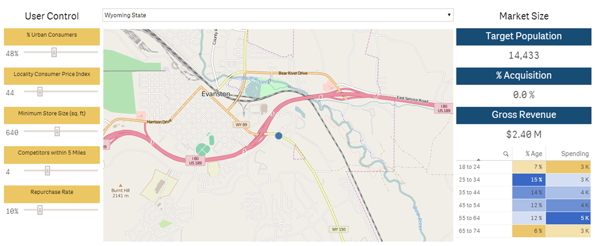Image resolution: width=595 pixels, height=246 pixels.
Task: Click the Burnt Hill peak triangle marker
Action: (121, 183)
